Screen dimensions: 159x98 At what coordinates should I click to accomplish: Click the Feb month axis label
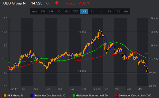106,89
